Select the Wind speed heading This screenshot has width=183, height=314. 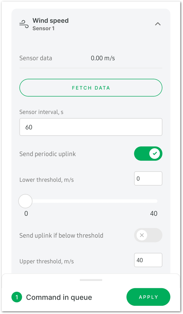[51, 20]
